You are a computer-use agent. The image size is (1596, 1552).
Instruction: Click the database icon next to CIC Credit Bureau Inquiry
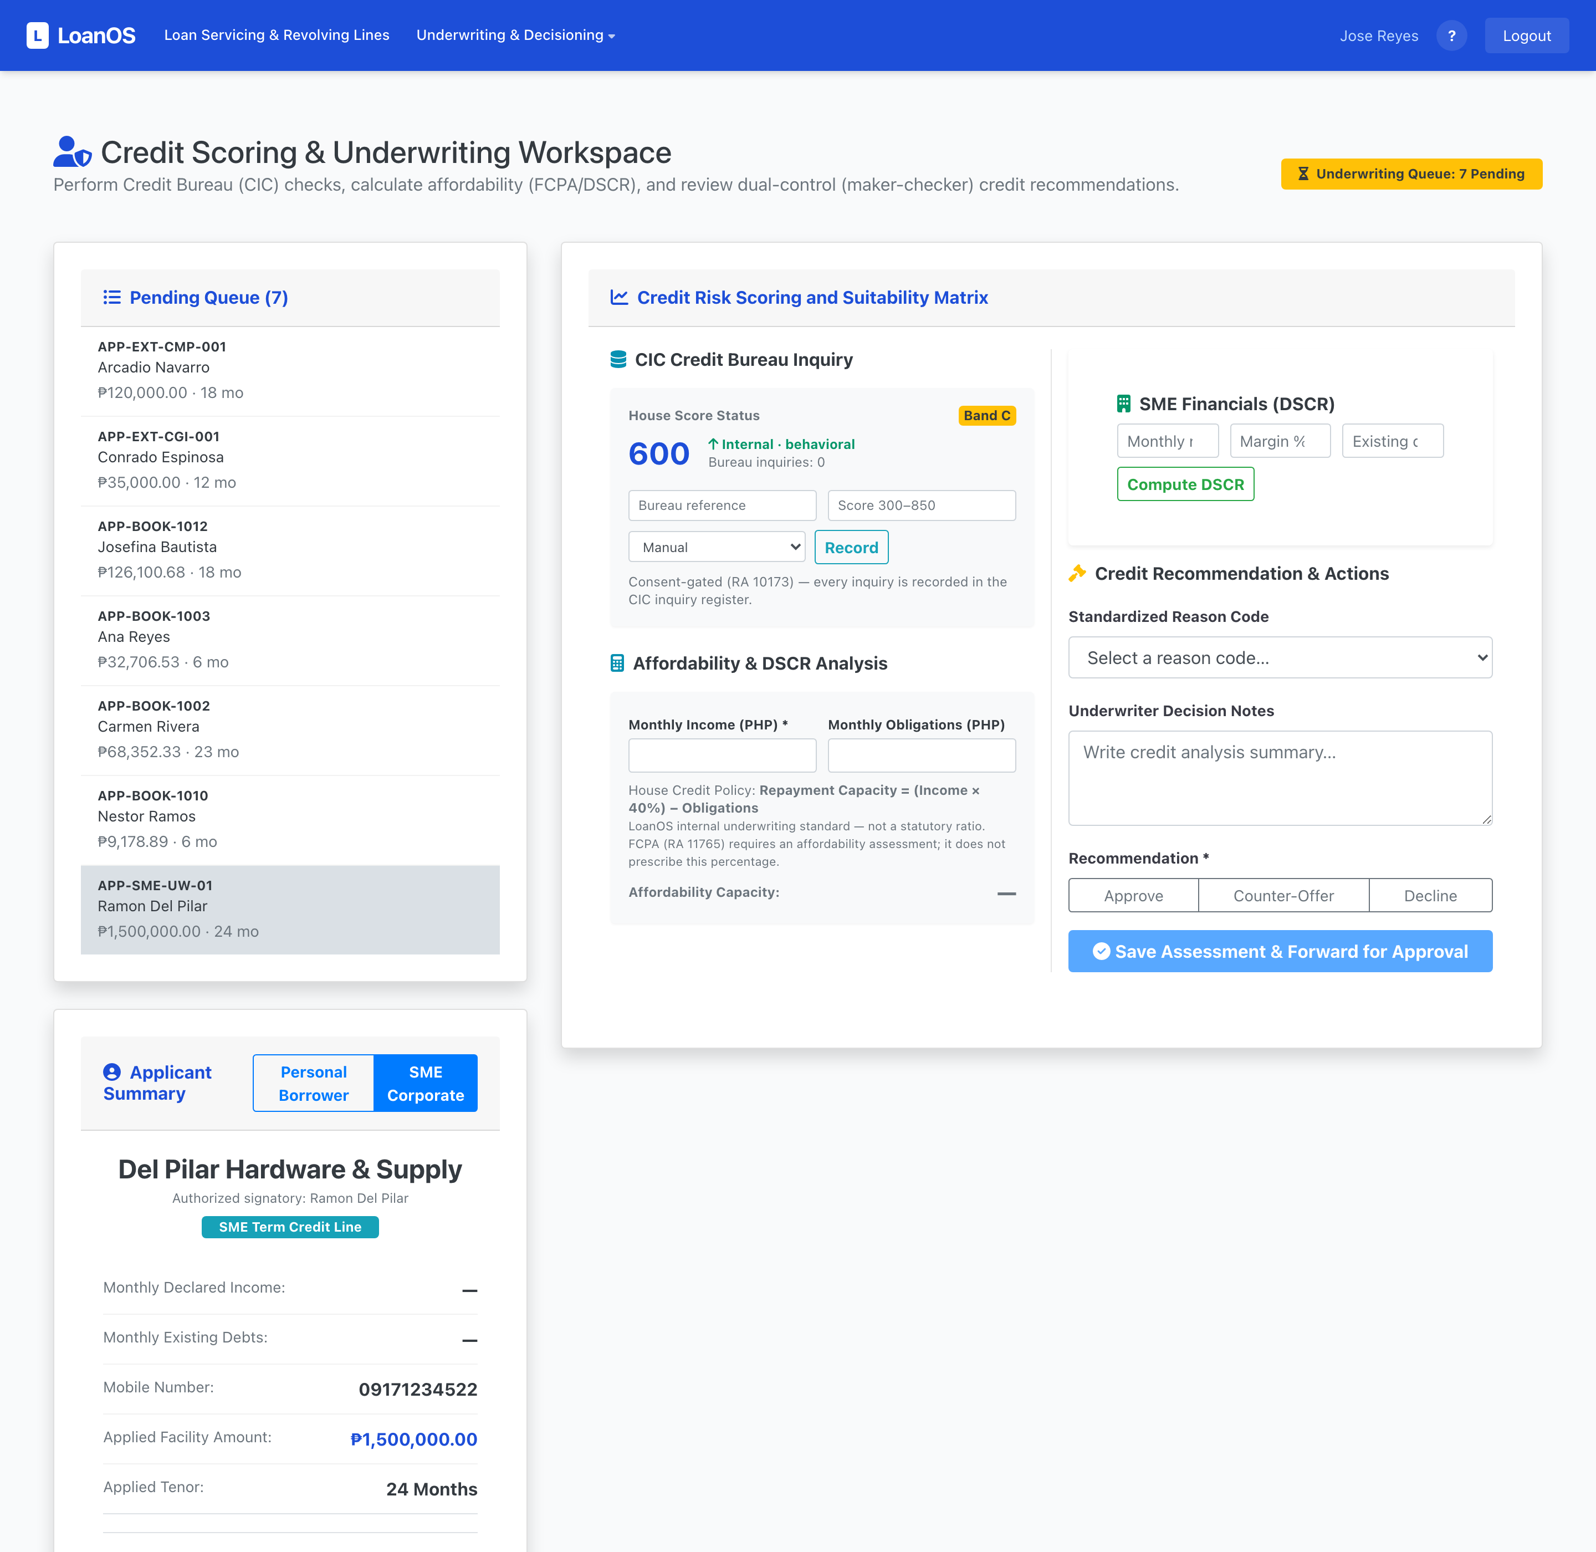[x=618, y=360]
